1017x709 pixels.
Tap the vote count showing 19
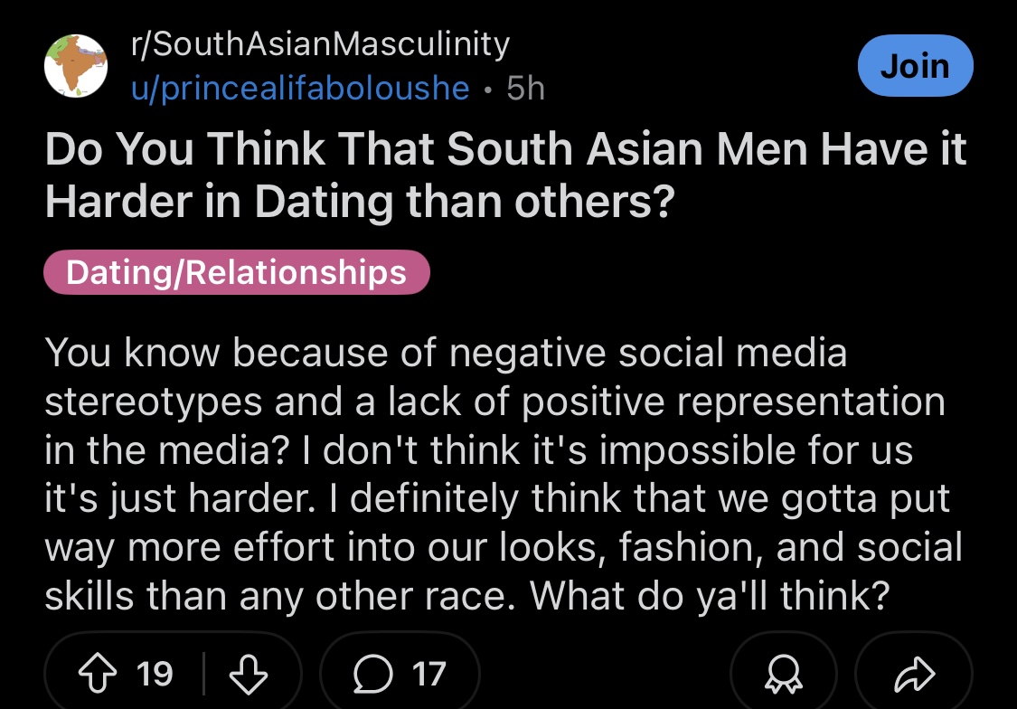tap(155, 674)
